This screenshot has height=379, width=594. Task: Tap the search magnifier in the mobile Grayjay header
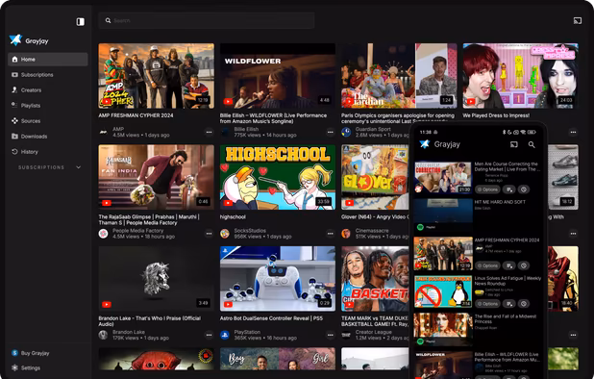532,144
